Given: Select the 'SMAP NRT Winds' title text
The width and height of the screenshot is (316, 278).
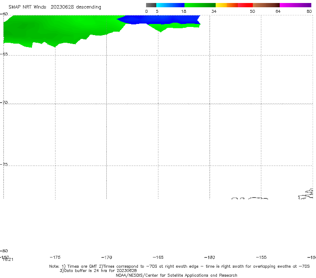Looking at the screenshot, I should coord(27,7).
